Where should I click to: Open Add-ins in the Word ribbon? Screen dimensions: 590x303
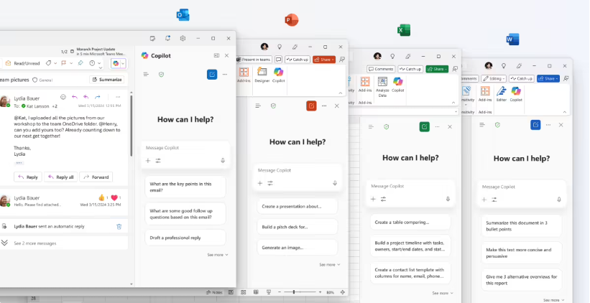tap(485, 94)
